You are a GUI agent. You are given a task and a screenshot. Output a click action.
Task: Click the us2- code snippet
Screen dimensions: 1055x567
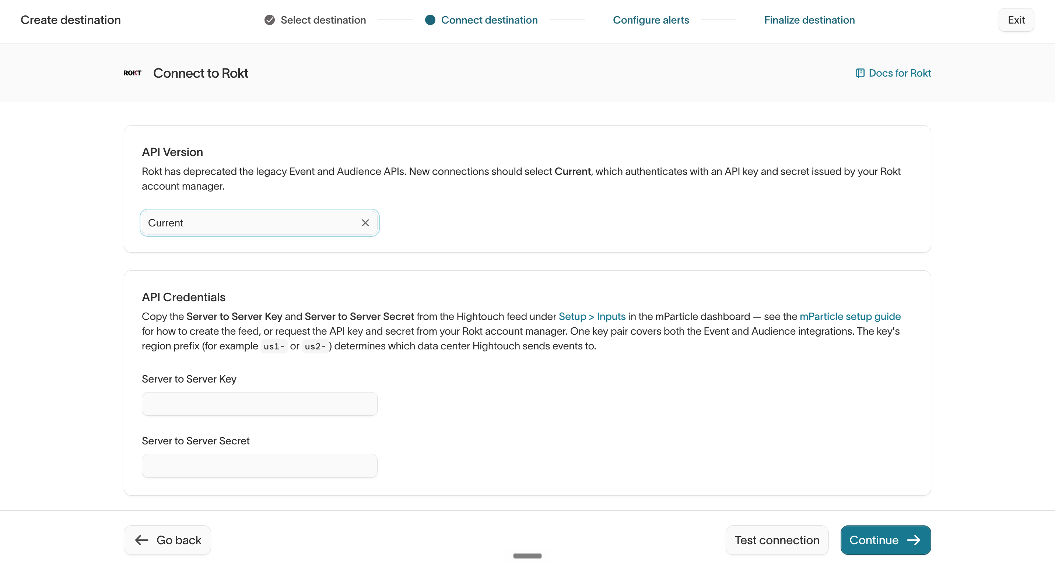point(315,346)
